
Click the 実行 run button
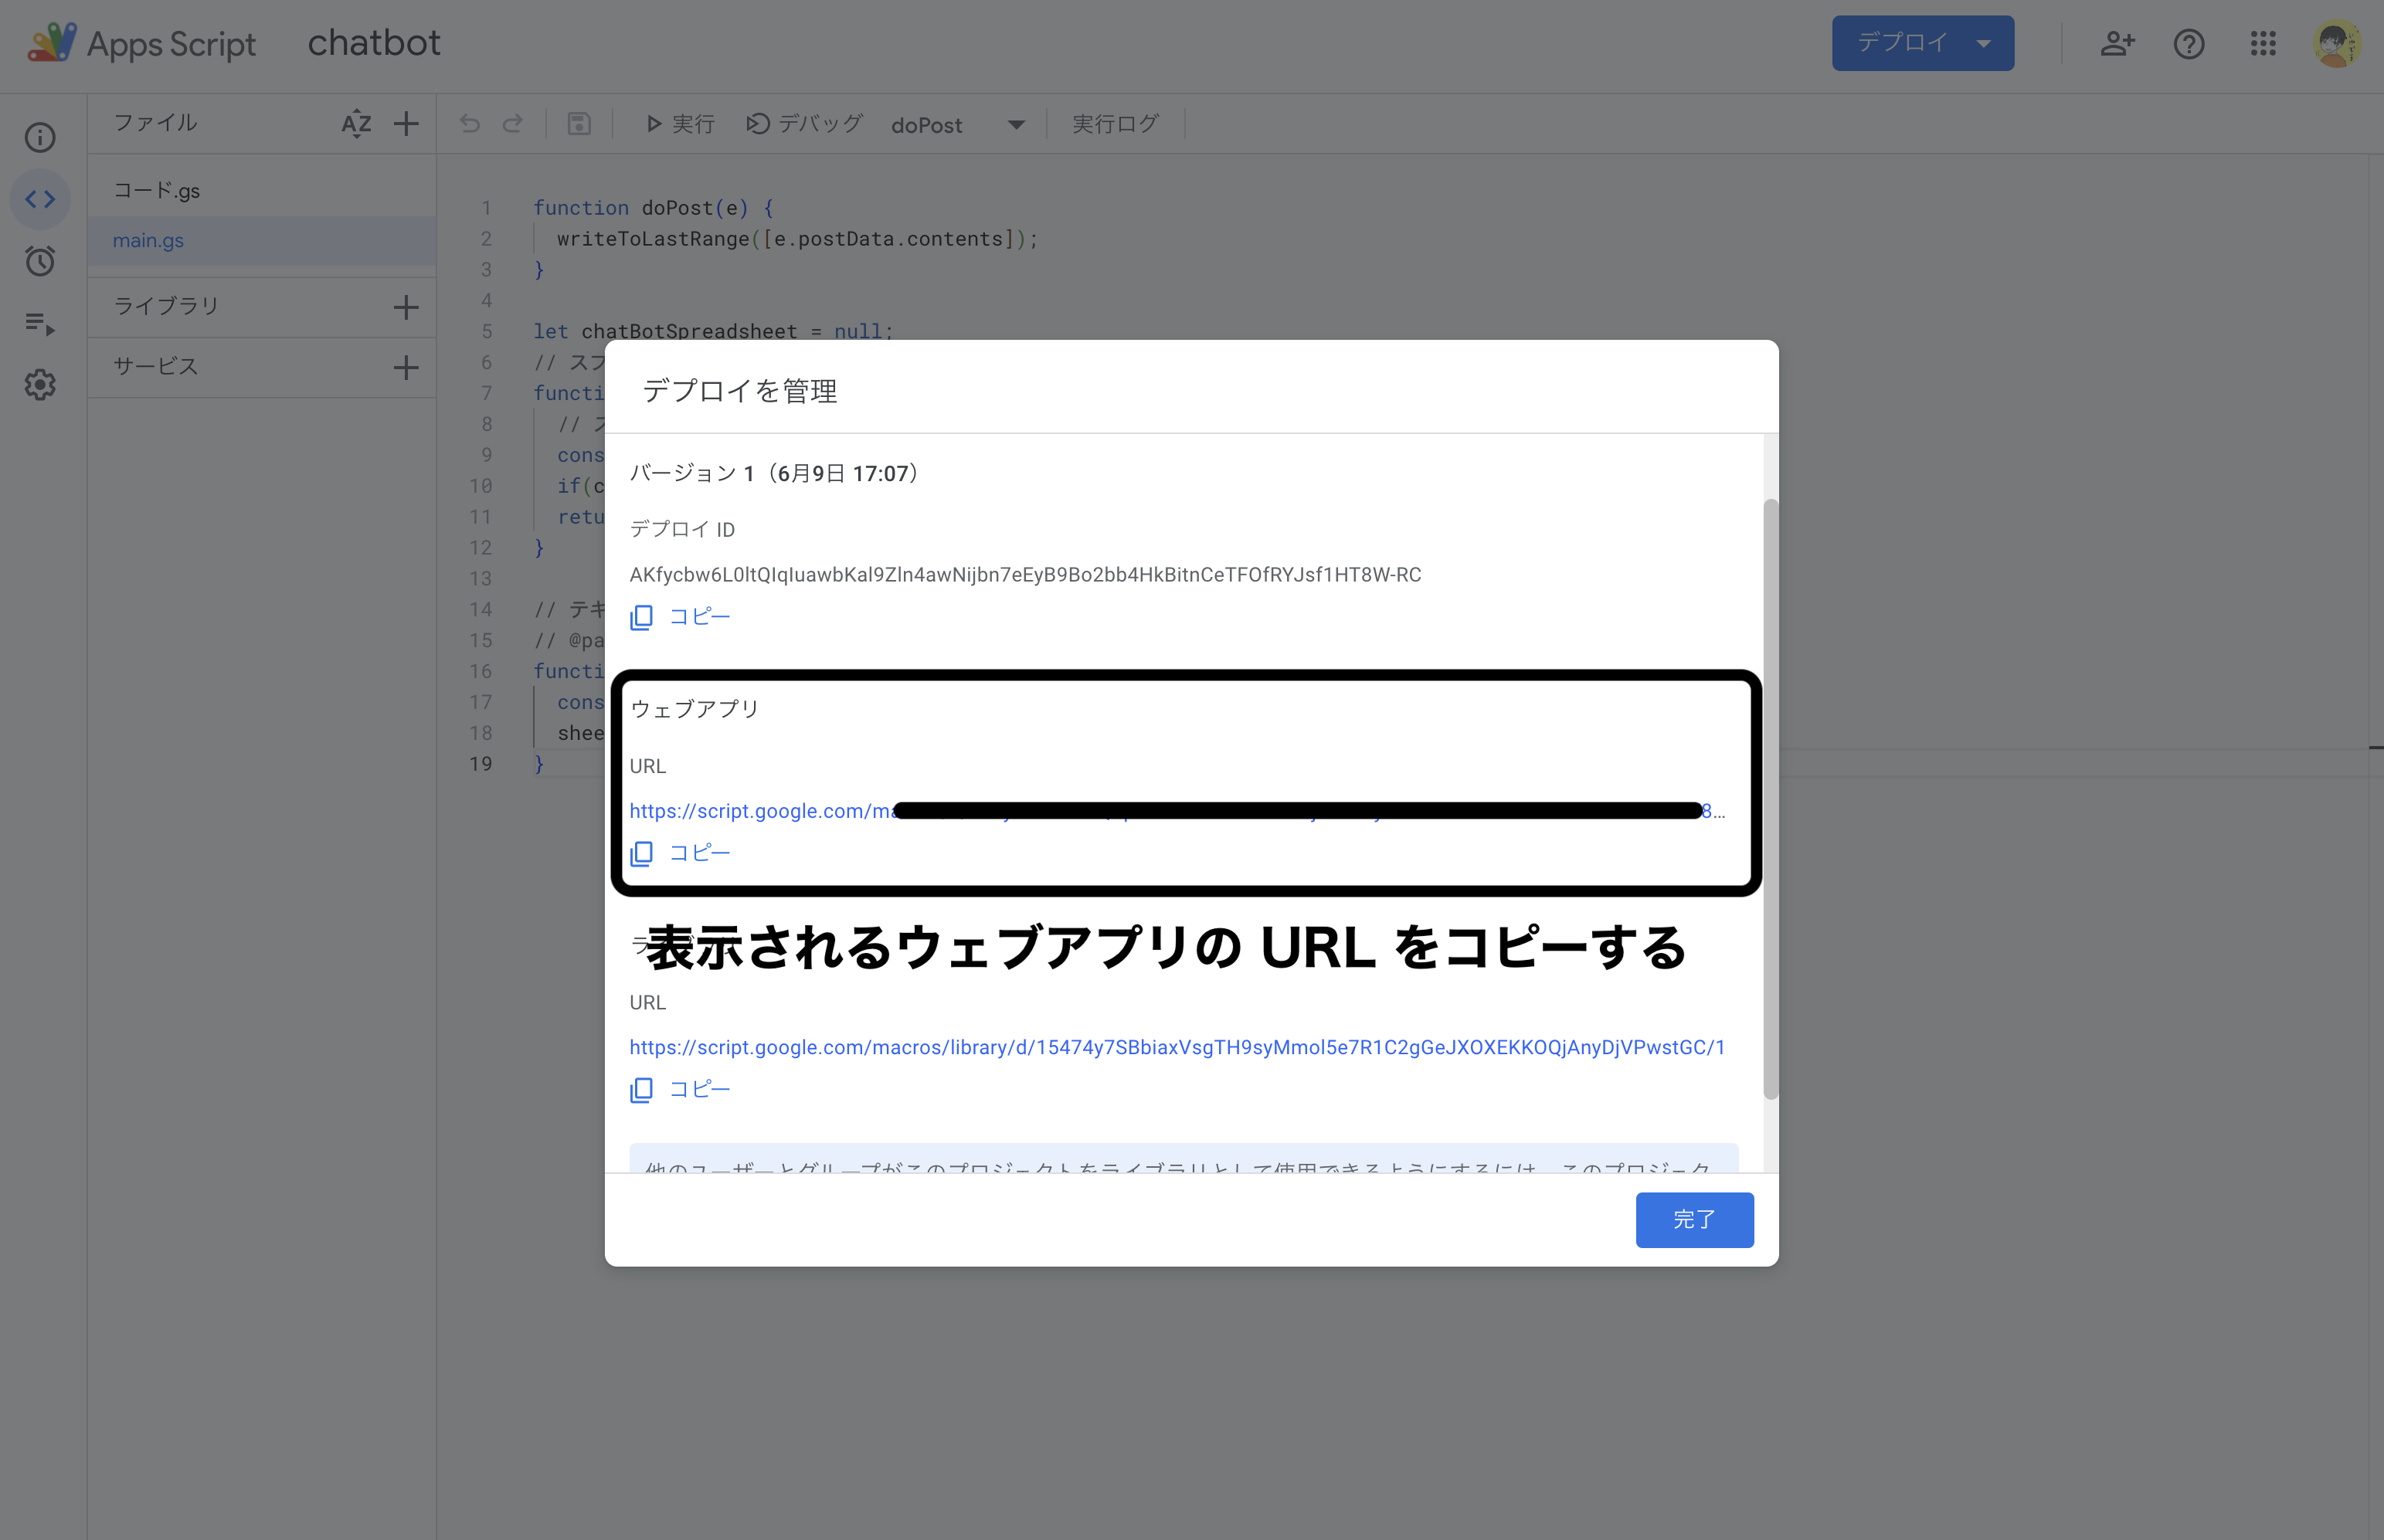680,124
